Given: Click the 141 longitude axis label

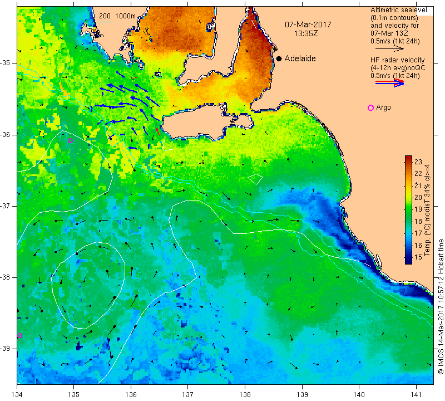Looking at the screenshot, I should (416, 395).
